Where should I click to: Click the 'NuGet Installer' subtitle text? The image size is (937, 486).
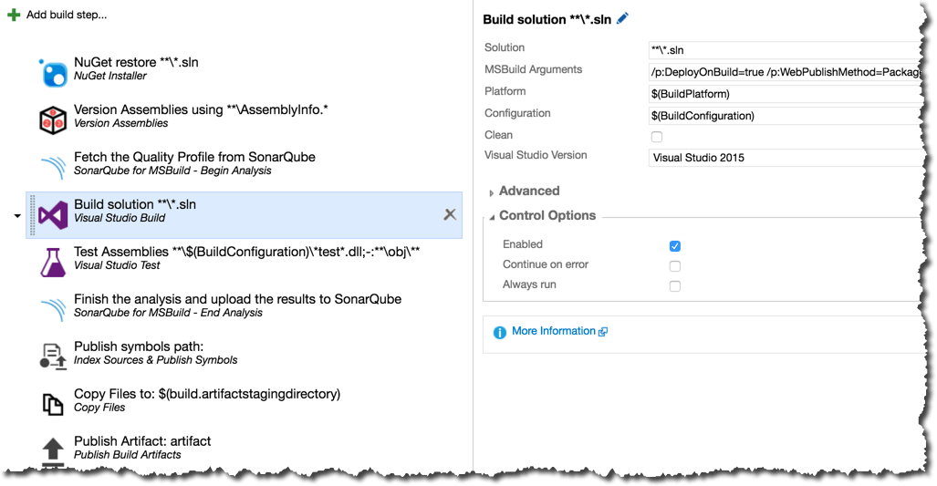click(110, 76)
